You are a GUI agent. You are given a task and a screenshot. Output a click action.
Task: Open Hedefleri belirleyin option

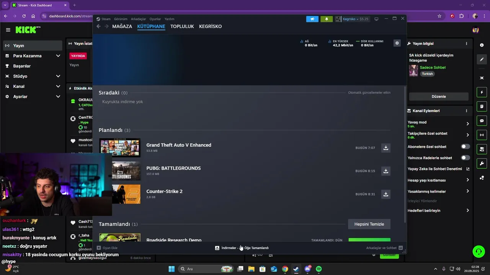439,210
